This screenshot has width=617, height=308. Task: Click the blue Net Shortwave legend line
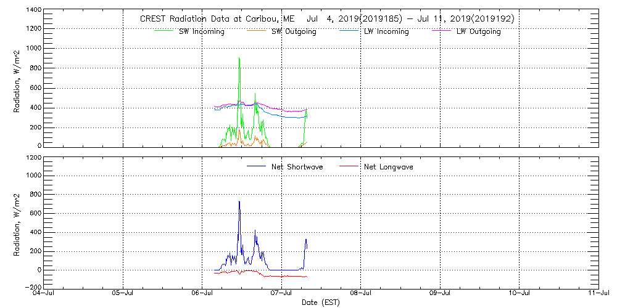(x=256, y=167)
